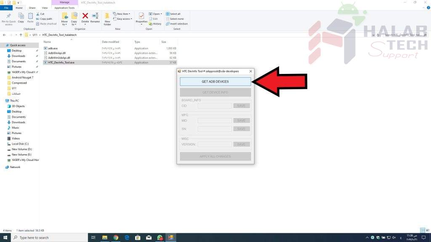
Task: Open the Easy access dropdown
Action: click(122, 19)
